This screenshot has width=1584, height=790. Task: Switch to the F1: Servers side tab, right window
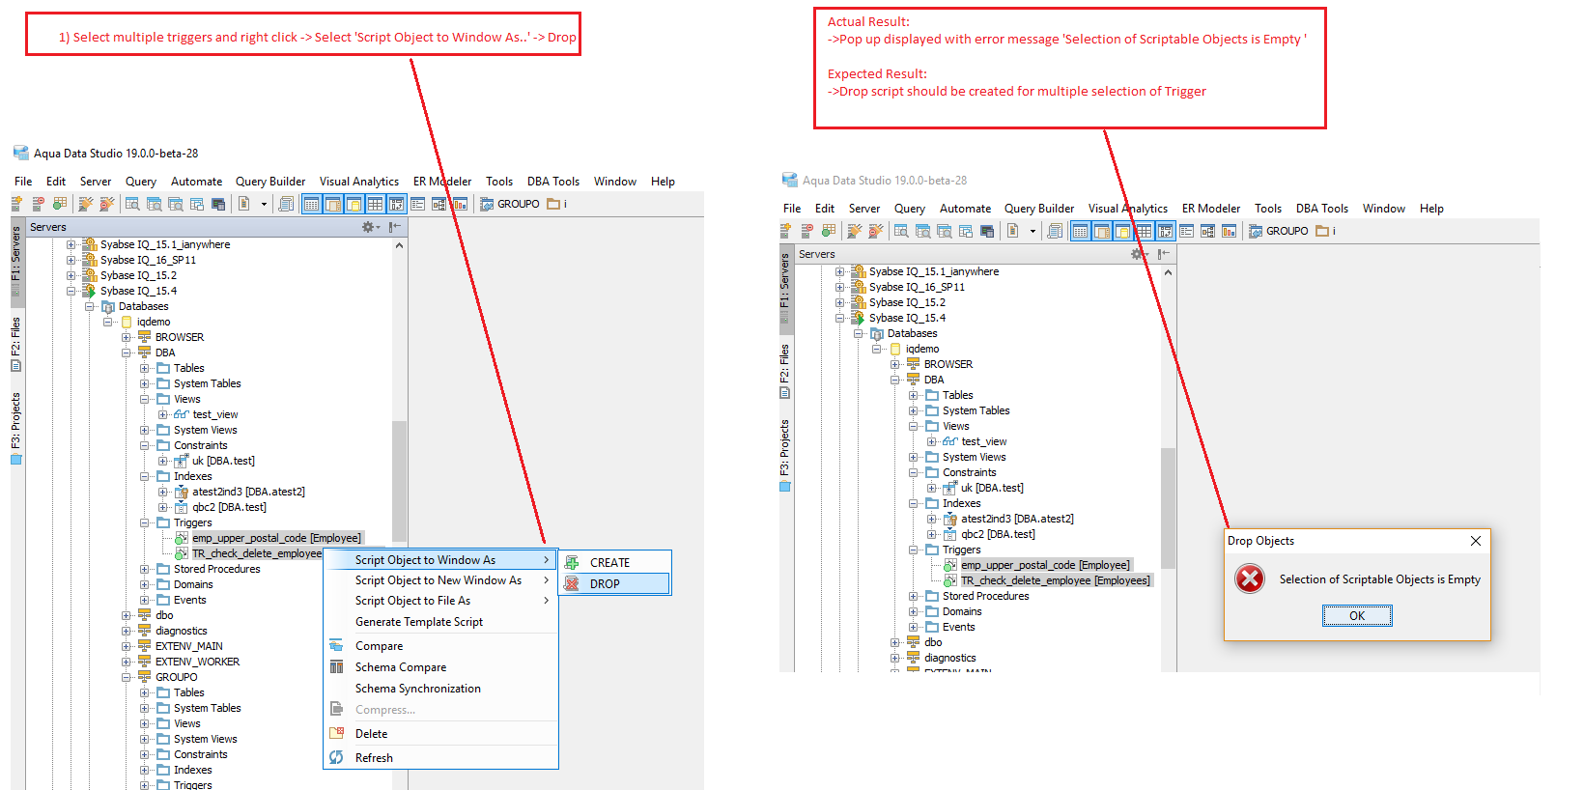click(x=784, y=288)
